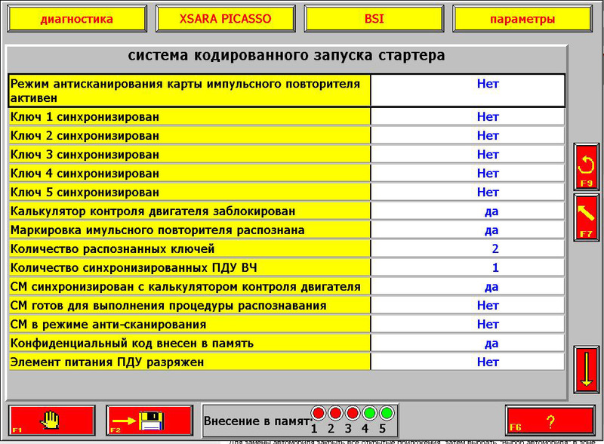Click memory indicator light 1
Screen dimensions: 604x444
coord(318,413)
